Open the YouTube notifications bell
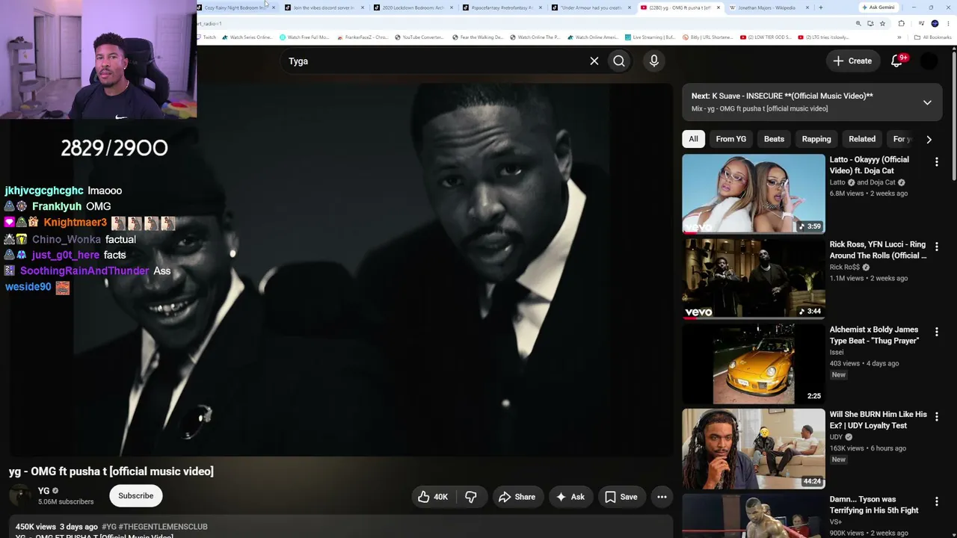The height and width of the screenshot is (538, 957). coord(896,61)
